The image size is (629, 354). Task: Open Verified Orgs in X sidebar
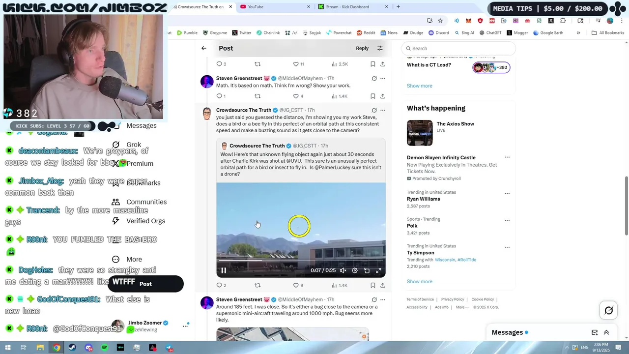(x=139, y=221)
